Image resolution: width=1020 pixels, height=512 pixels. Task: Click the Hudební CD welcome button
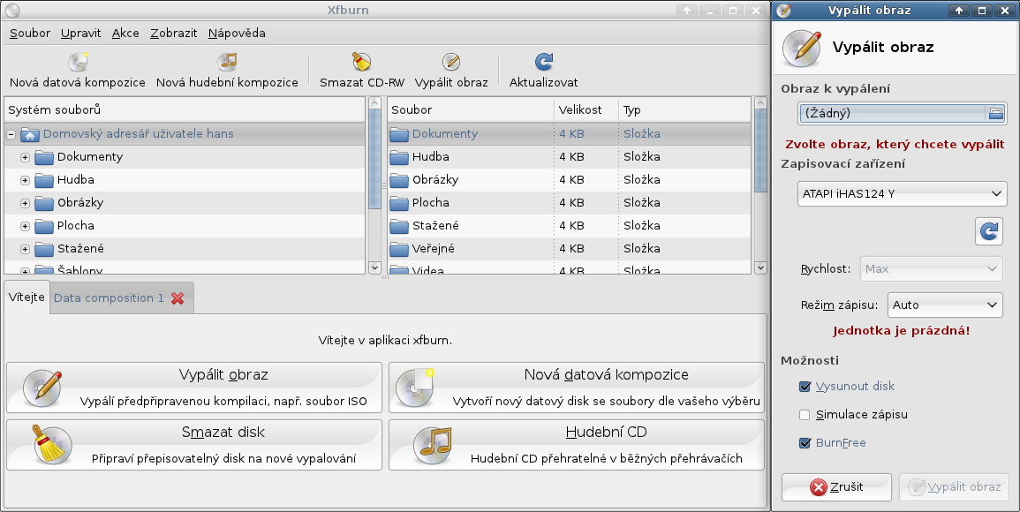click(x=577, y=445)
